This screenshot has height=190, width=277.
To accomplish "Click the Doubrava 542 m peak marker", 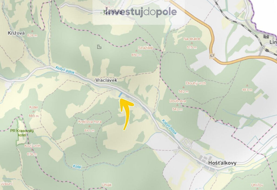I will 177,105.
